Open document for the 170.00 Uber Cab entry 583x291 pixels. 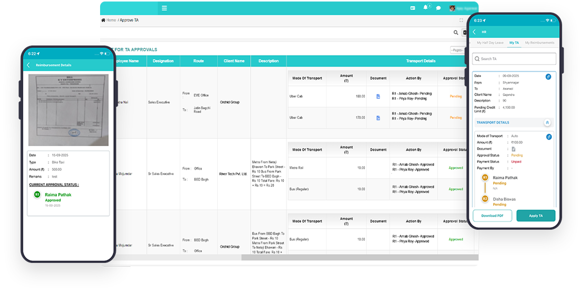[x=378, y=118]
